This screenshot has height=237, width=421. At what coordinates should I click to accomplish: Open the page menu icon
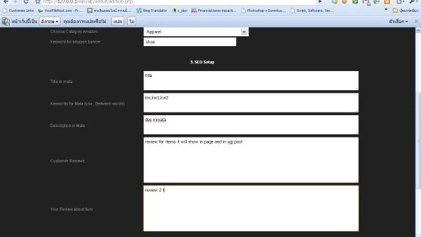pos(400,1)
